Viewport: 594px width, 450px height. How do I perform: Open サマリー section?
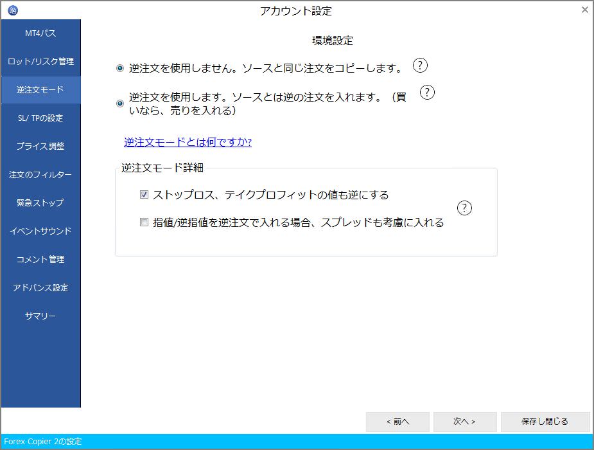(x=40, y=316)
